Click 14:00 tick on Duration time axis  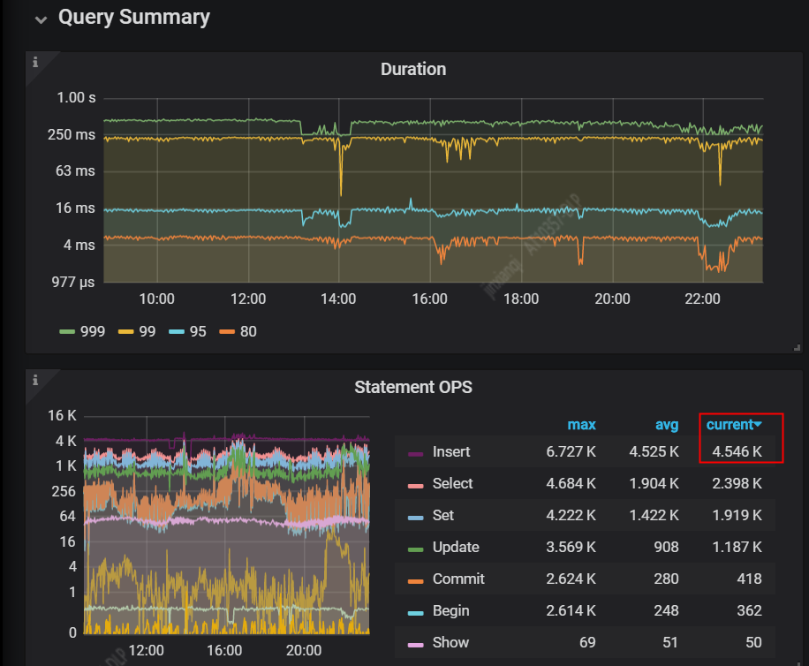click(338, 299)
